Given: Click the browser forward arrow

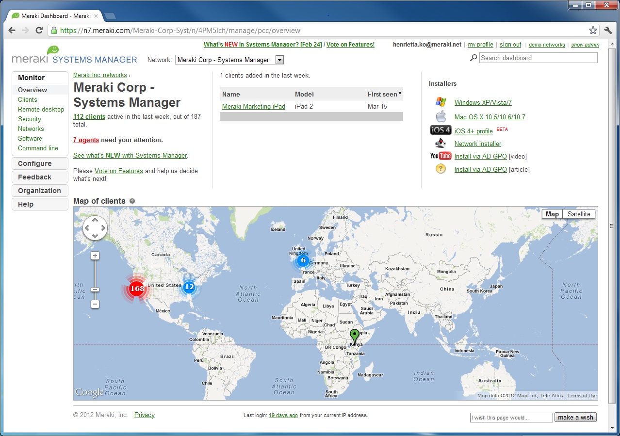Looking at the screenshot, I should pos(26,30).
